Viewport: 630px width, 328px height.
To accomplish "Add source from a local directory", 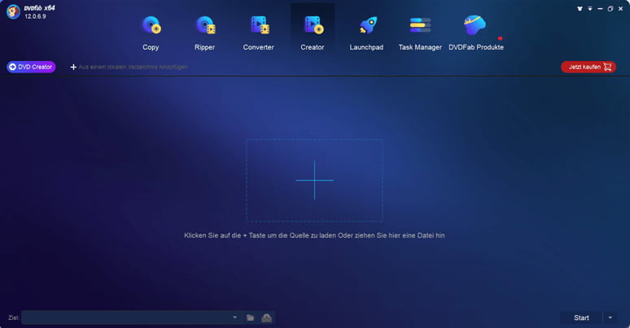I will 129,67.
